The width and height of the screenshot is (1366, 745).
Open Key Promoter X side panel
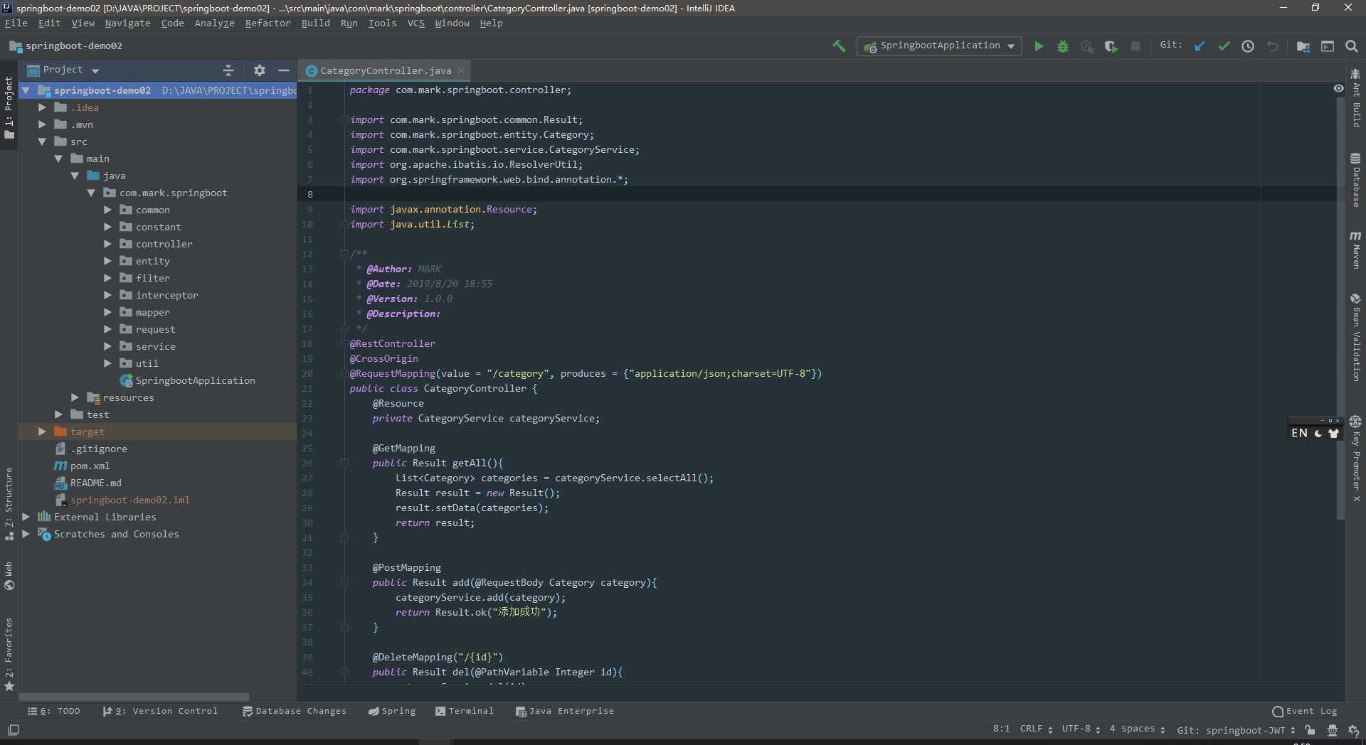[x=1356, y=459]
